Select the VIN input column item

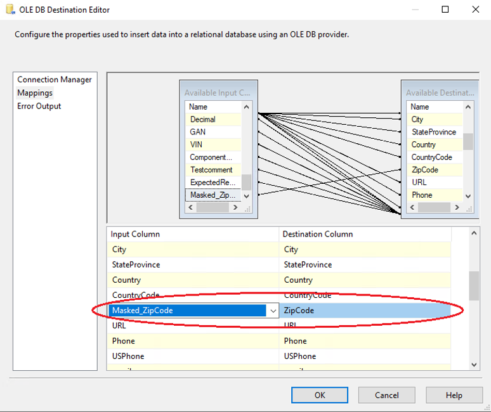tap(197, 145)
